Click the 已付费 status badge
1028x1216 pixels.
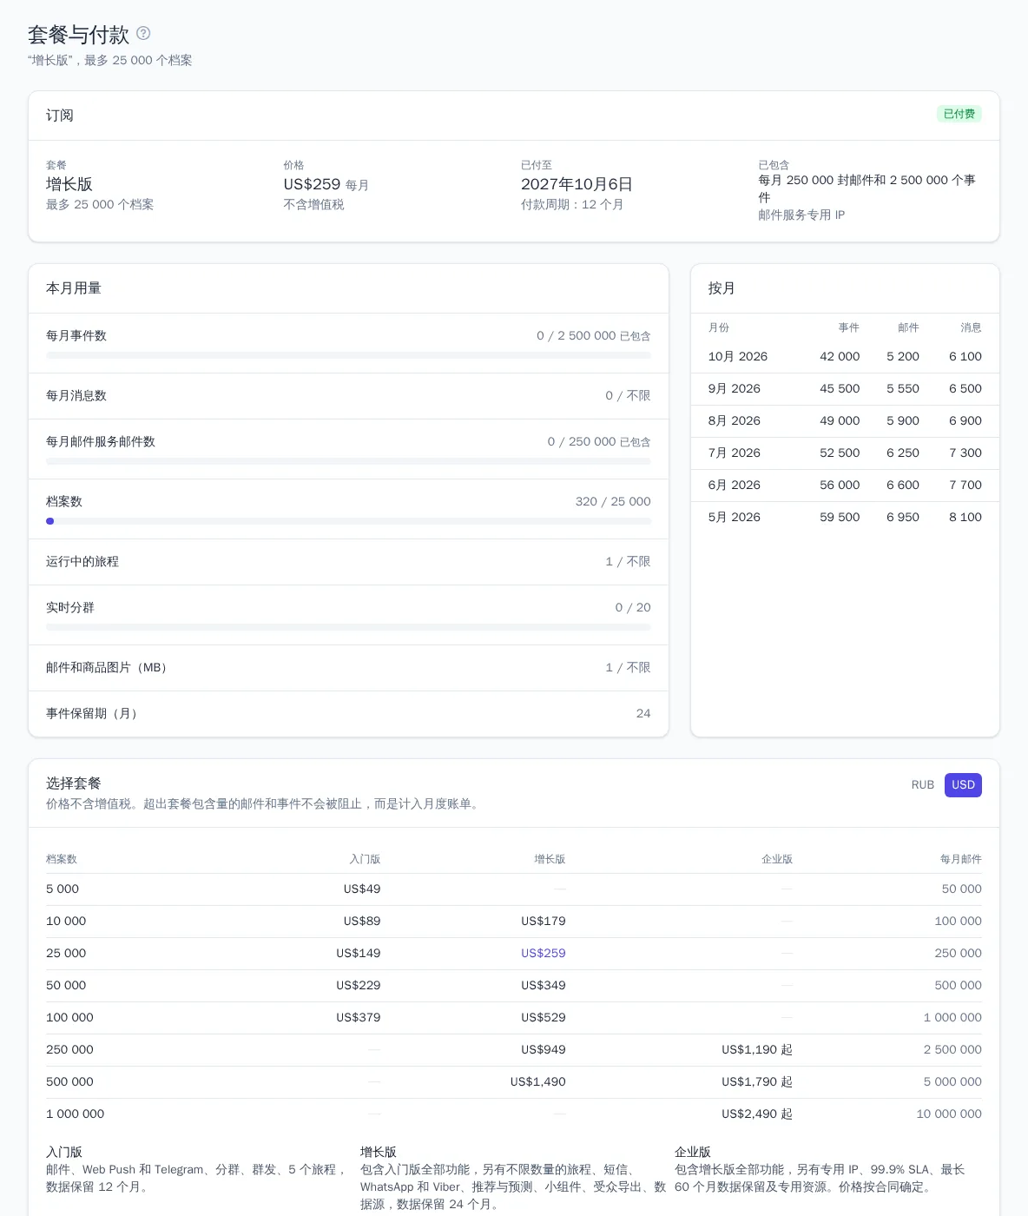click(959, 114)
